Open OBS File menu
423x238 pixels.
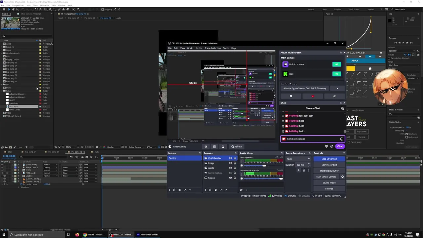(170, 48)
